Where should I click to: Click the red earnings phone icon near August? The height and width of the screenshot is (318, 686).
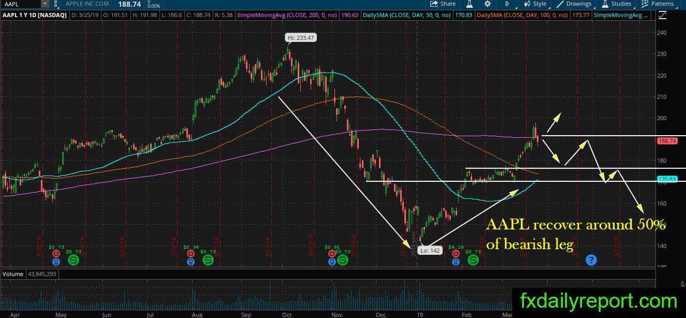[191, 254]
